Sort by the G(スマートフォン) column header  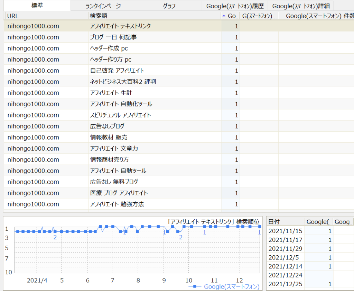[259, 16]
